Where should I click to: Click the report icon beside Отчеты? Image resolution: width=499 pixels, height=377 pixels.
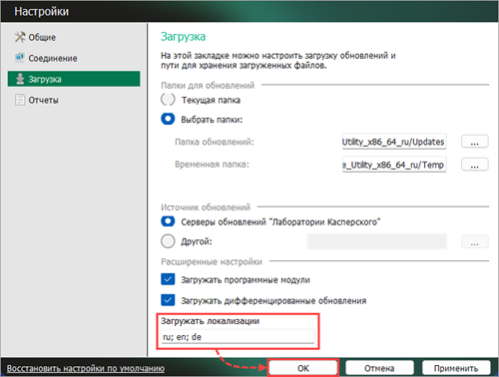[x=20, y=100]
